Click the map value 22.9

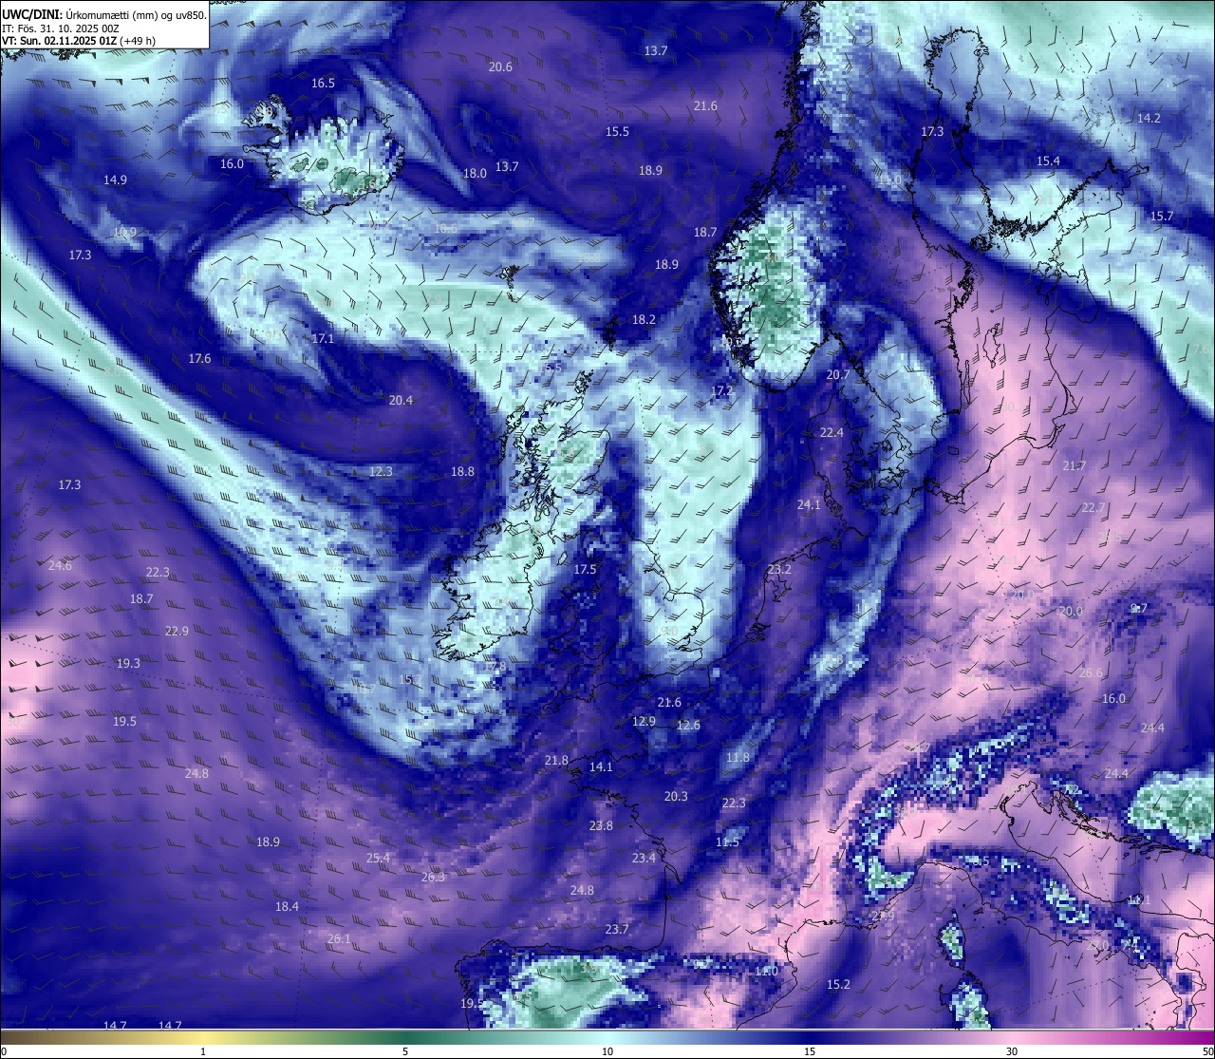(x=177, y=631)
